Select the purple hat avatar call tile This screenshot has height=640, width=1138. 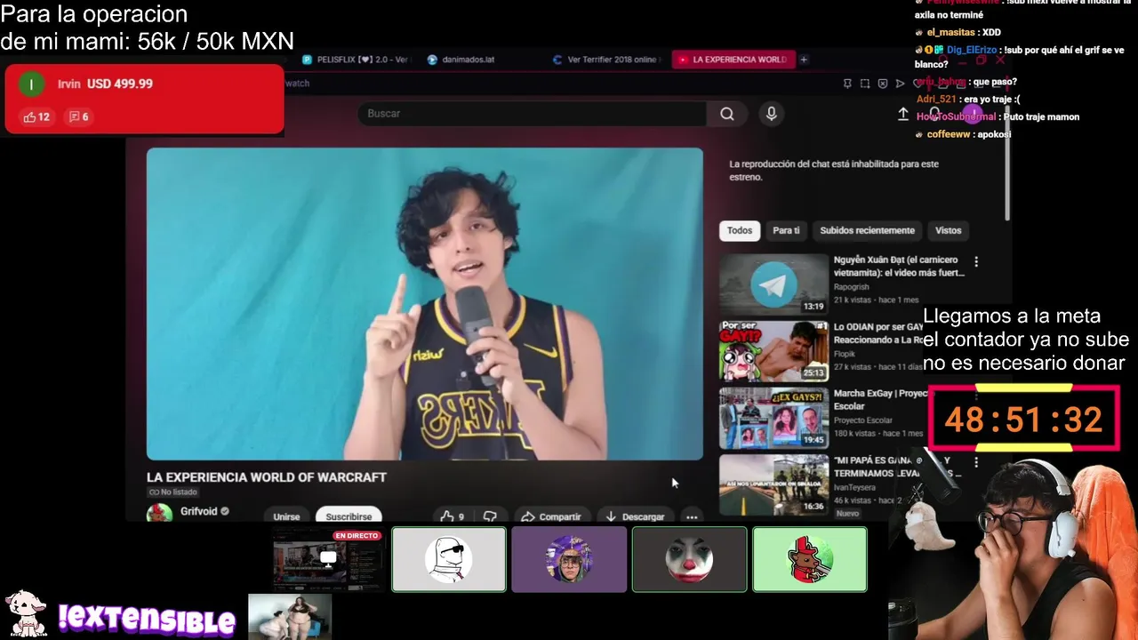pos(569,559)
